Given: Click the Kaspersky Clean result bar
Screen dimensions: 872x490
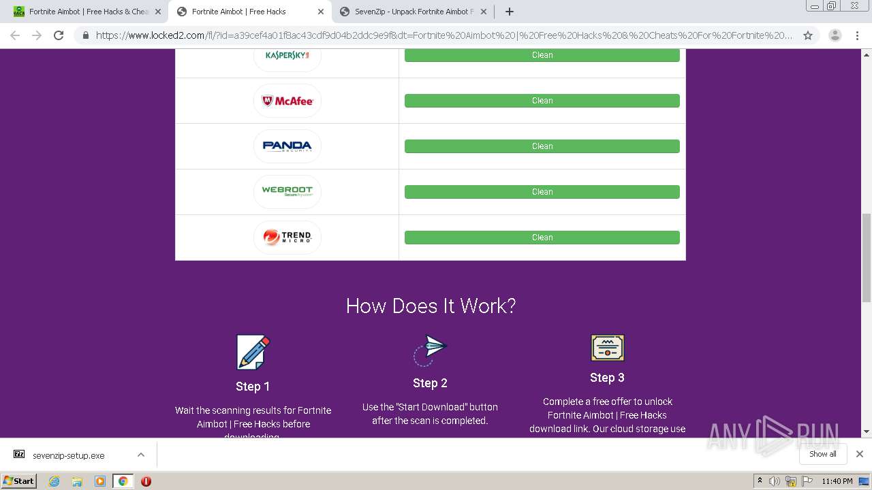Looking at the screenshot, I should click(542, 55).
